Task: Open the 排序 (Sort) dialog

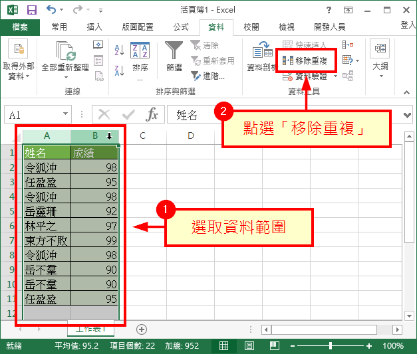Action: click(x=140, y=58)
